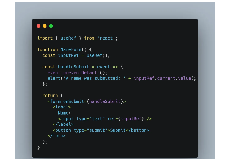This screenshot has height=159, width=233.
Task: Click the "<label>" opening tag
Action: point(62,107)
